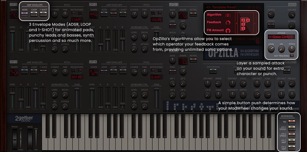This screenshot has width=307, height=152.
Task: Toggle the Key Tracking switch
Action: (x=292, y=56)
